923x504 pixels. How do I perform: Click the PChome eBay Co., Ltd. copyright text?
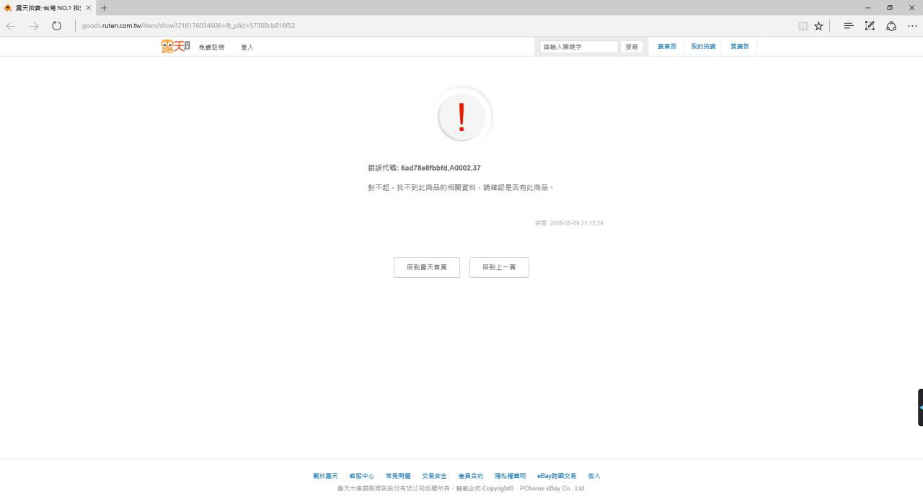coord(552,488)
